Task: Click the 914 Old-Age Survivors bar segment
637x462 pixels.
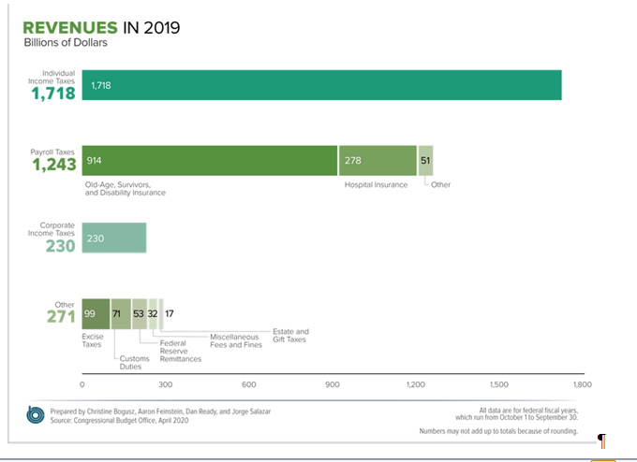Action: [x=210, y=161]
